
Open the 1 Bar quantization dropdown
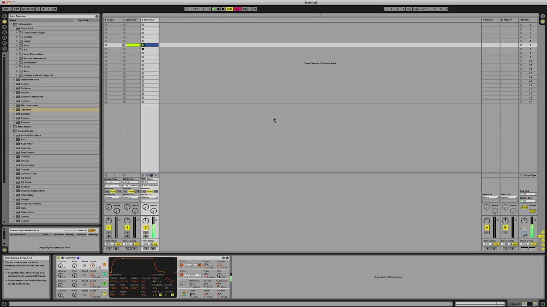247,9
